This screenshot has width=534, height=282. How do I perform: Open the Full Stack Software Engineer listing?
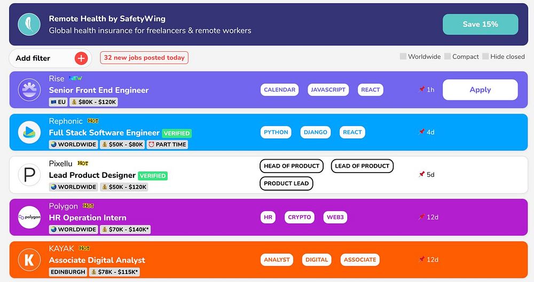point(104,133)
